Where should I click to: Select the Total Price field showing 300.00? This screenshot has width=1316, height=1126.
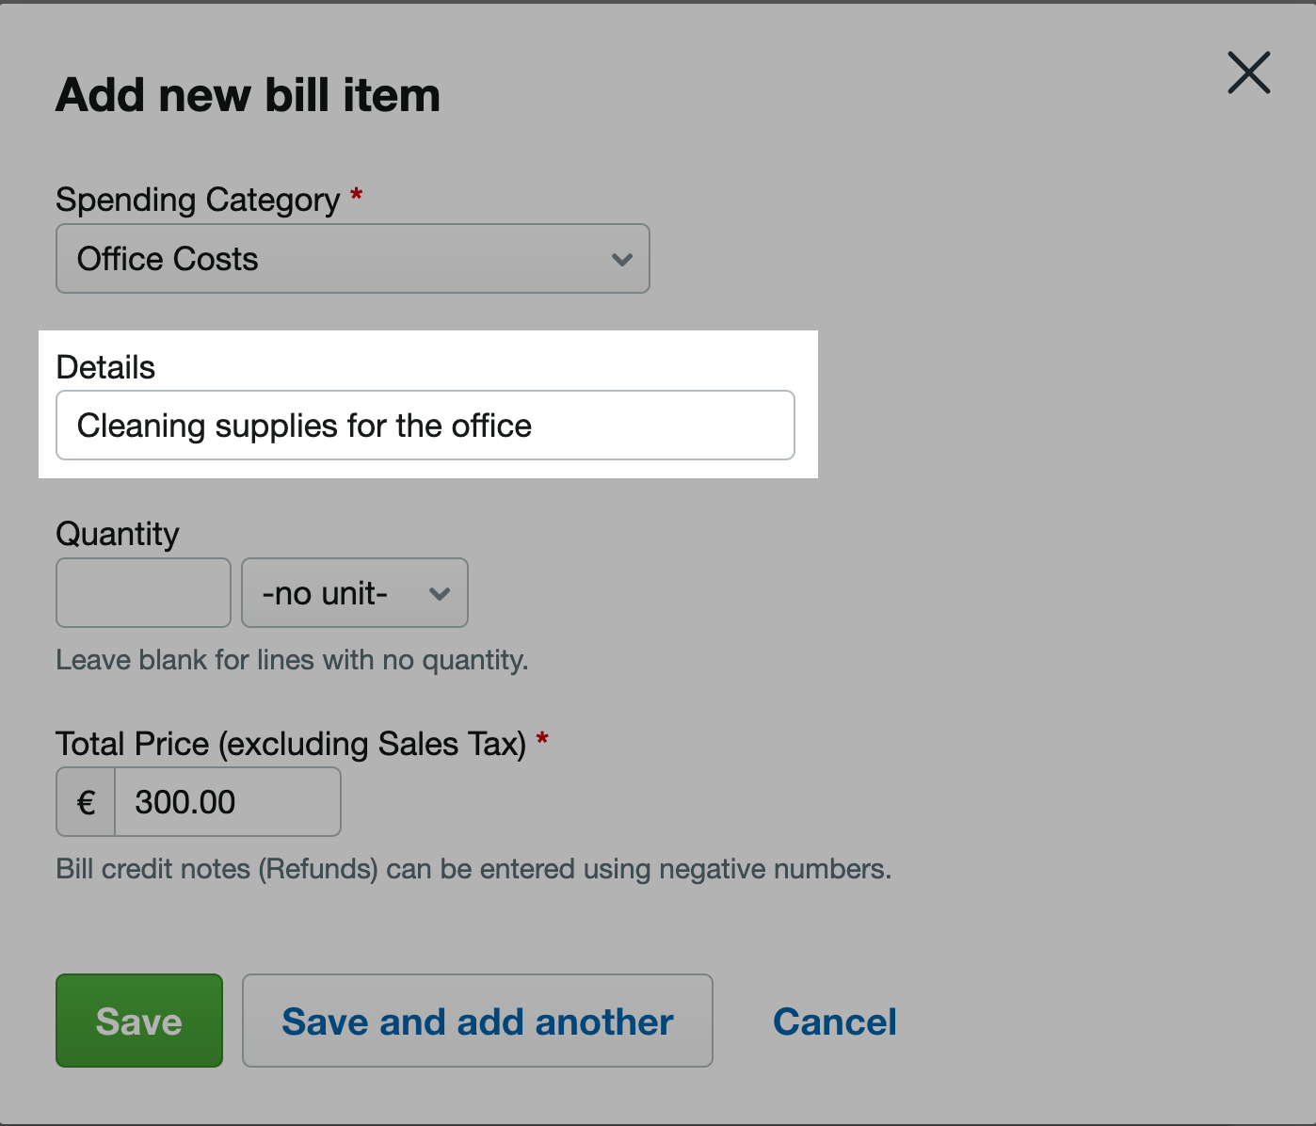pyautogui.click(x=228, y=802)
